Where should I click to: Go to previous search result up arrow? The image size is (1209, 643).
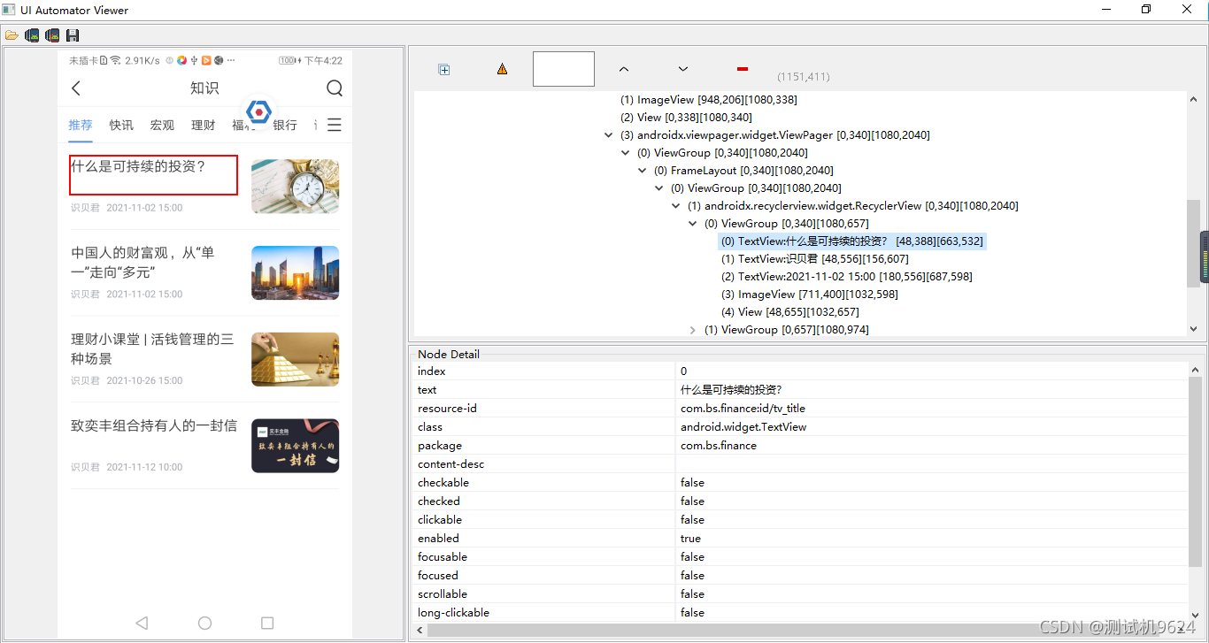pyautogui.click(x=623, y=68)
